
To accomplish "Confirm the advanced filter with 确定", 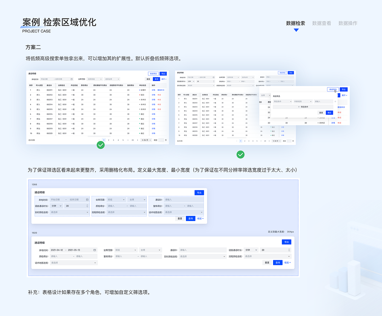I will [329, 113].
